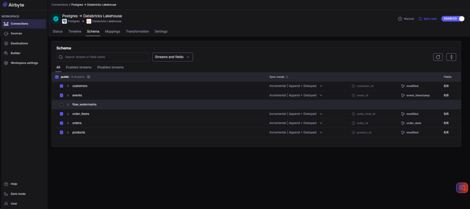Switch to the Mappings tab
The height and width of the screenshot is (209, 470).
[x=112, y=32]
